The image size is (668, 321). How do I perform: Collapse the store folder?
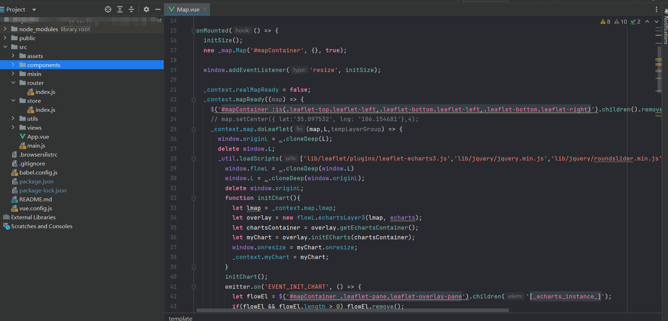(13, 101)
